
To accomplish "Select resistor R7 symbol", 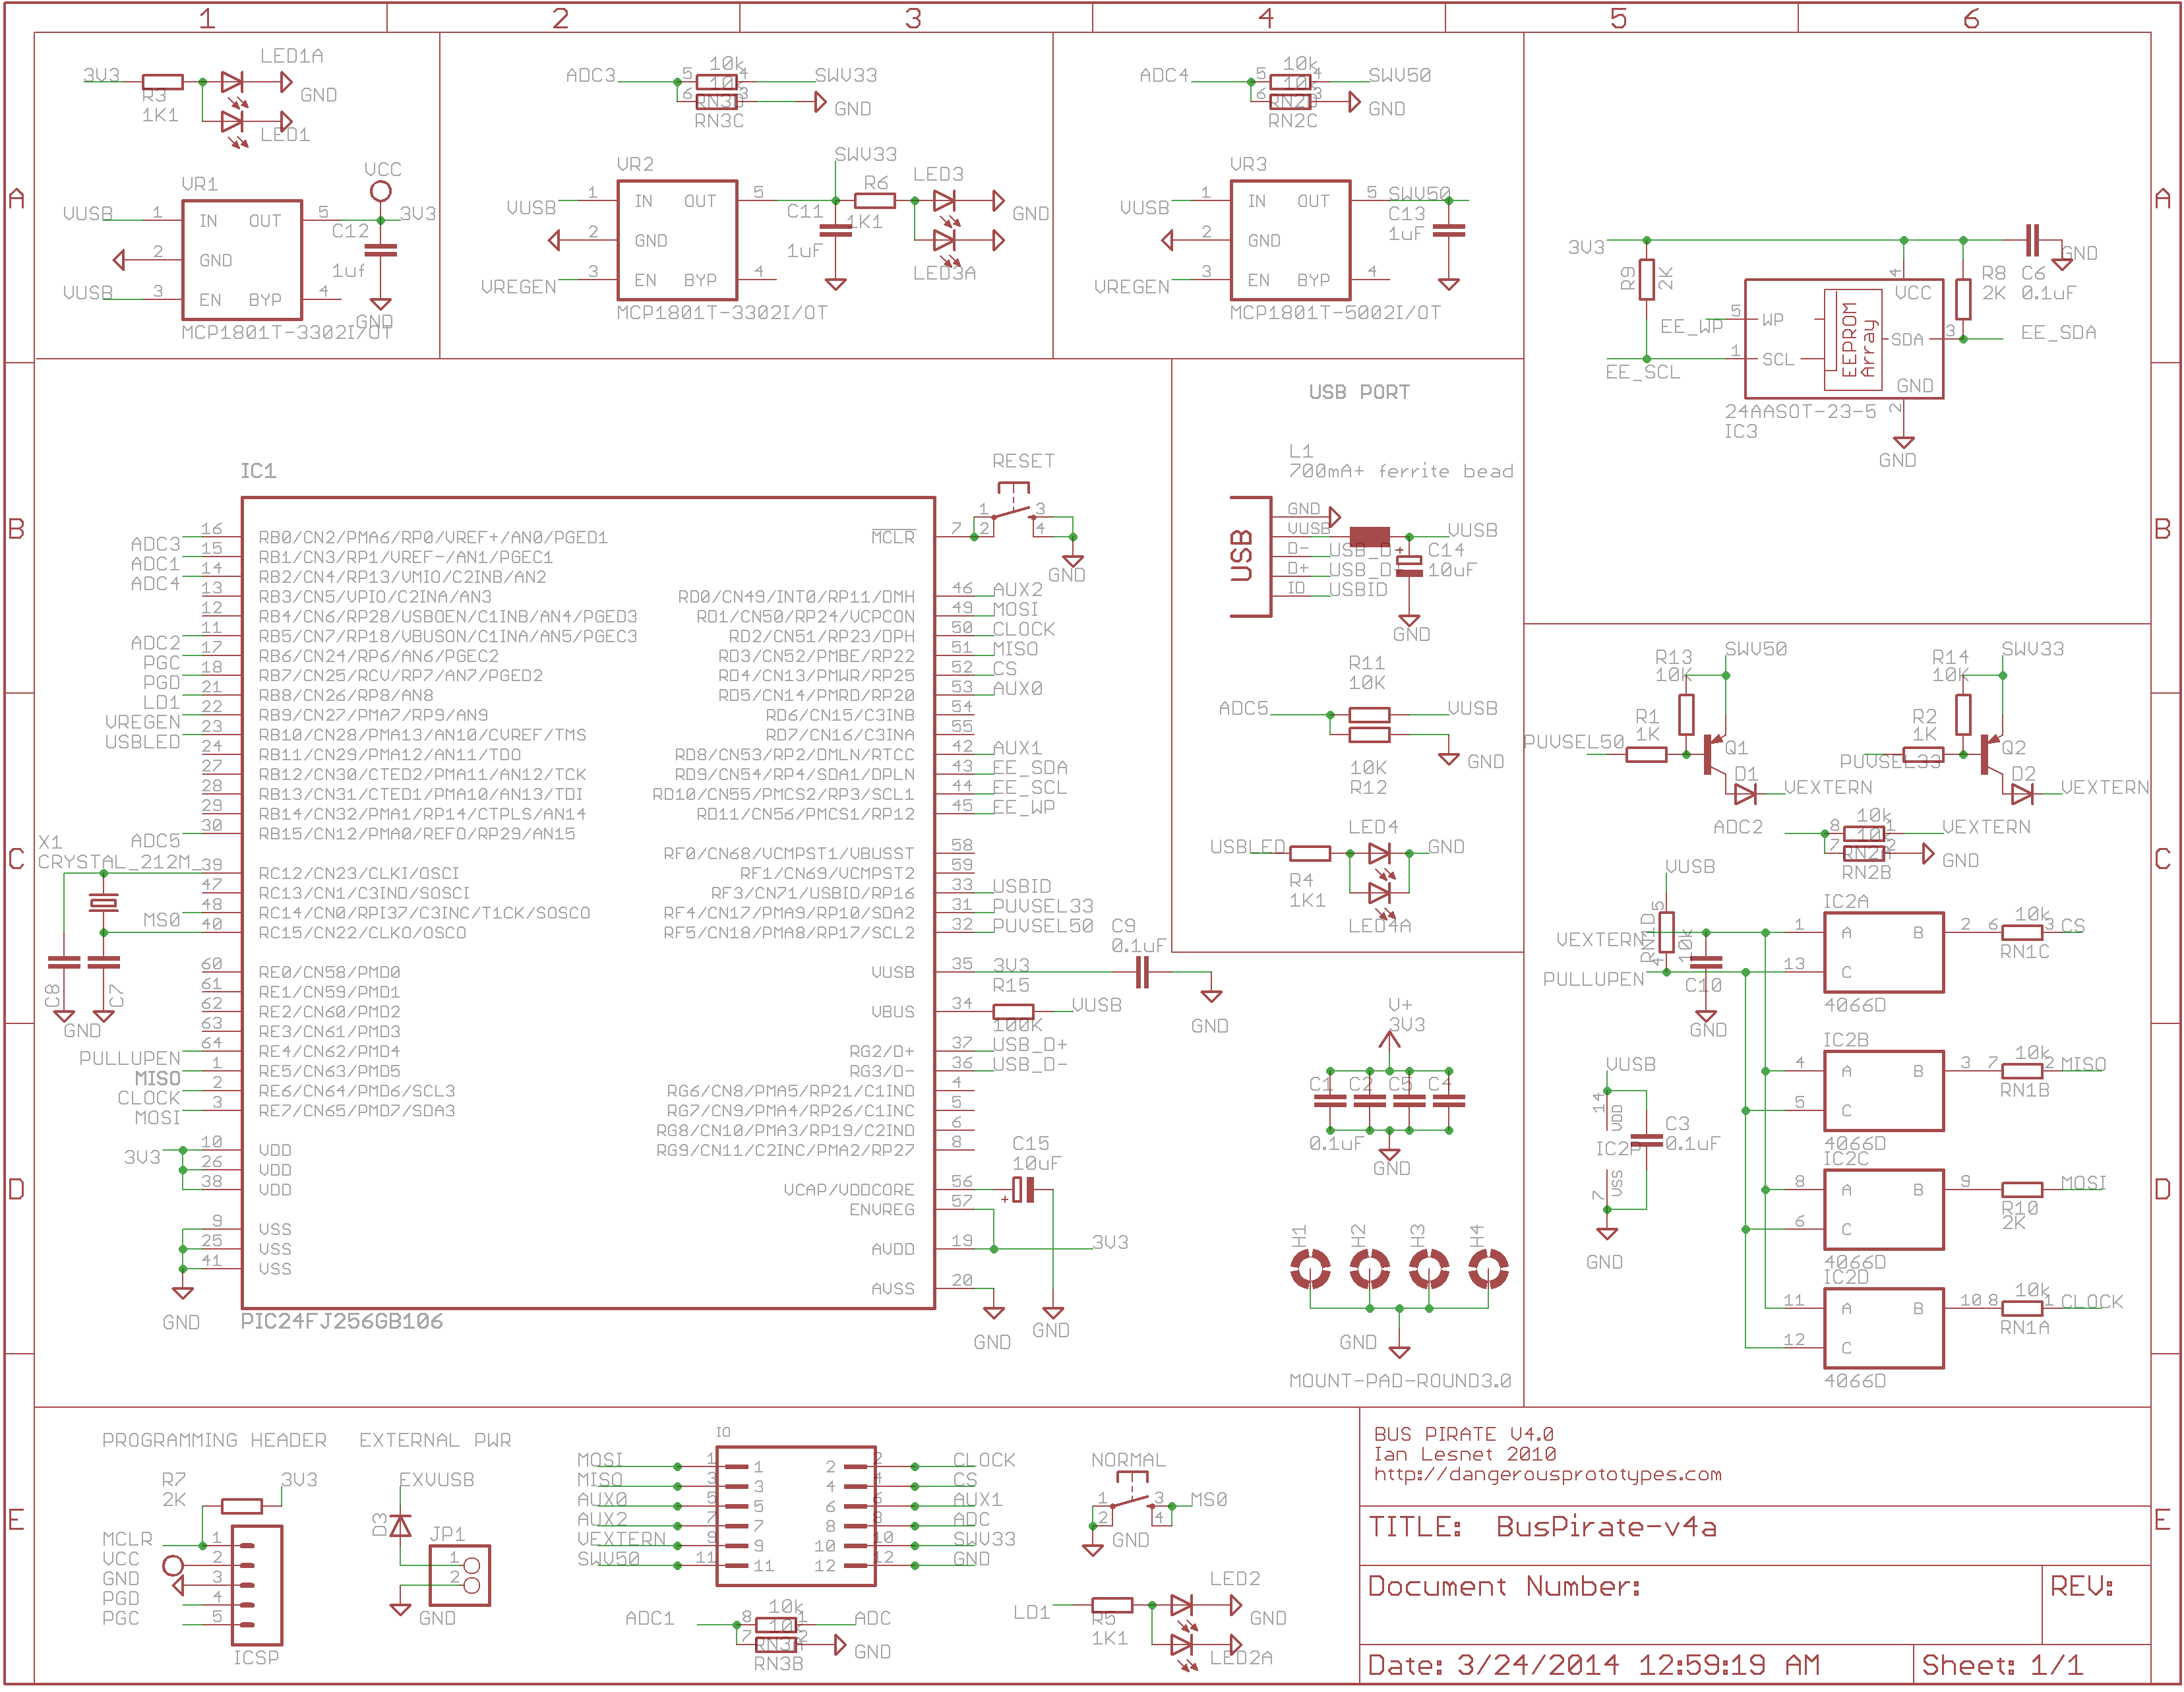I will (x=242, y=1506).
